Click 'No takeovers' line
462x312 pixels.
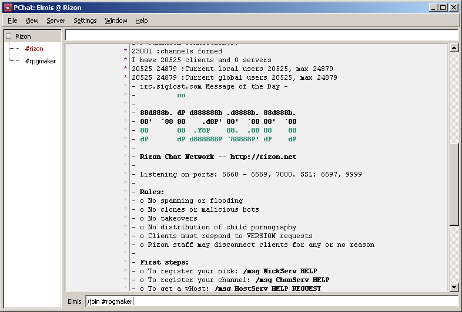(169, 219)
